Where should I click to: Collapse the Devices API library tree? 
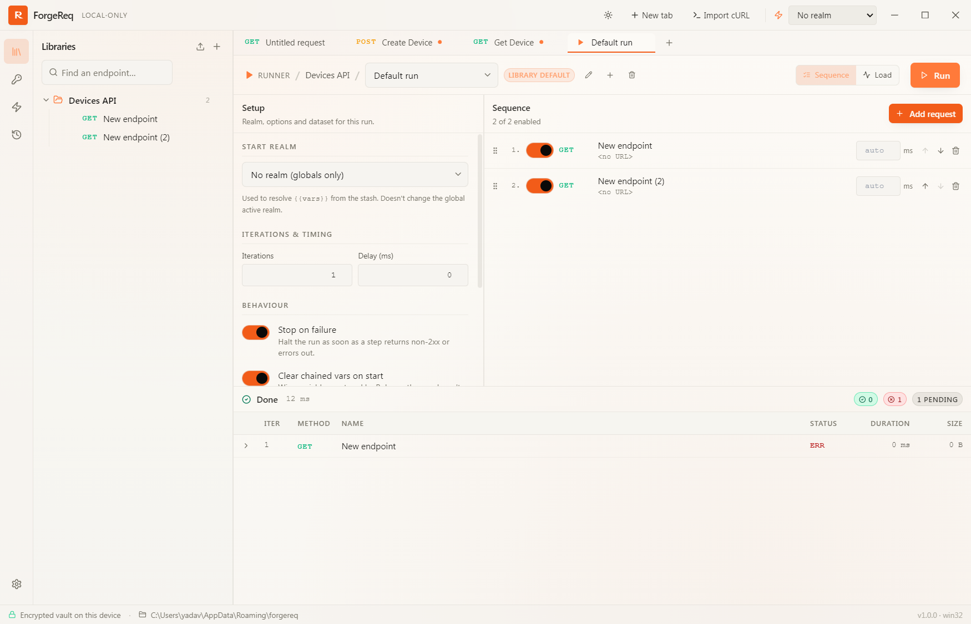click(46, 100)
